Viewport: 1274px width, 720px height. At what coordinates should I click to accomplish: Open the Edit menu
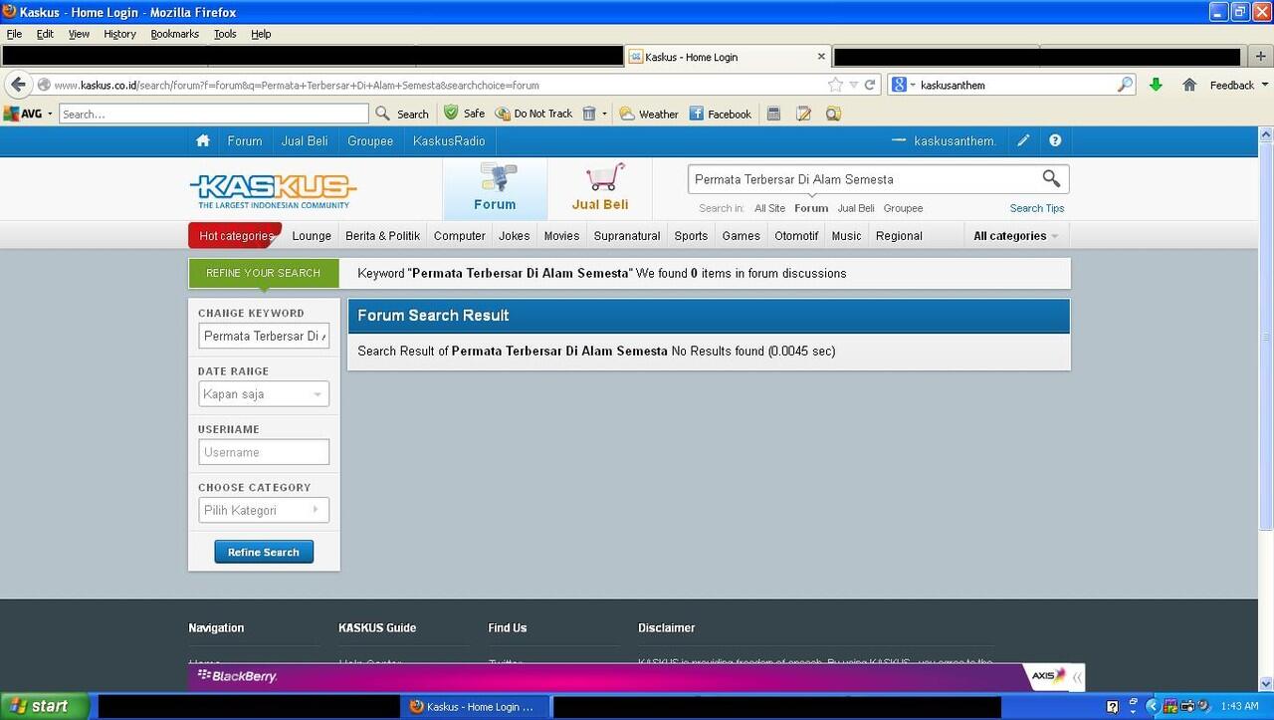[45, 34]
